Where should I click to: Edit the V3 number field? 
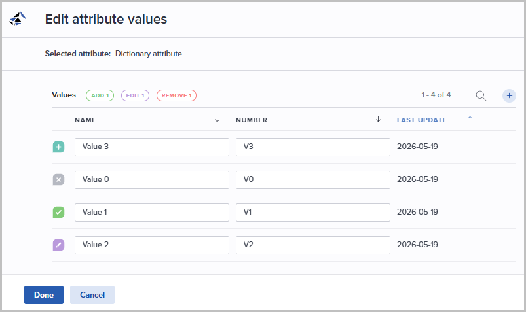[313, 147]
